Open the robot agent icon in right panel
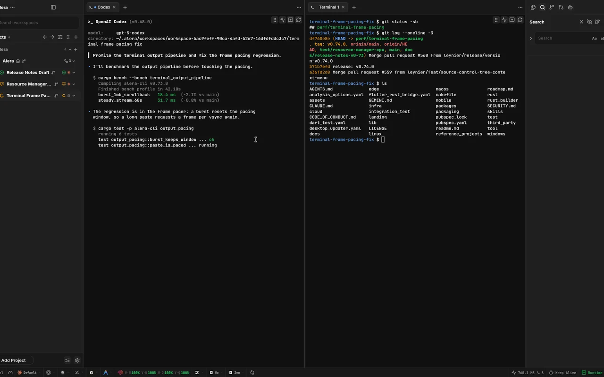The width and height of the screenshot is (604, 377). [x=570, y=7]
